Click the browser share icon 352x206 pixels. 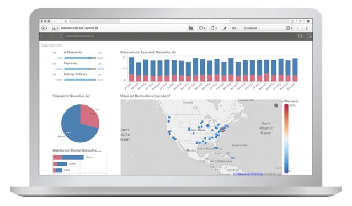292,21
